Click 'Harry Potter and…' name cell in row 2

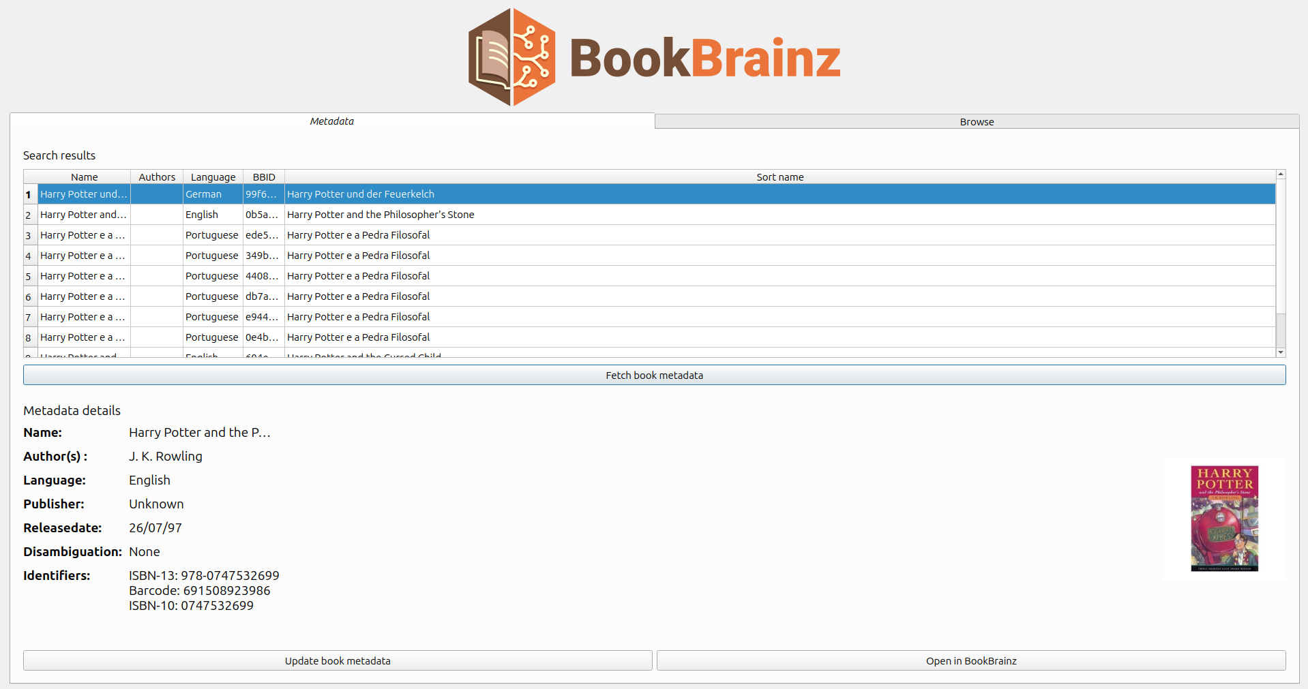click(85, 215)
